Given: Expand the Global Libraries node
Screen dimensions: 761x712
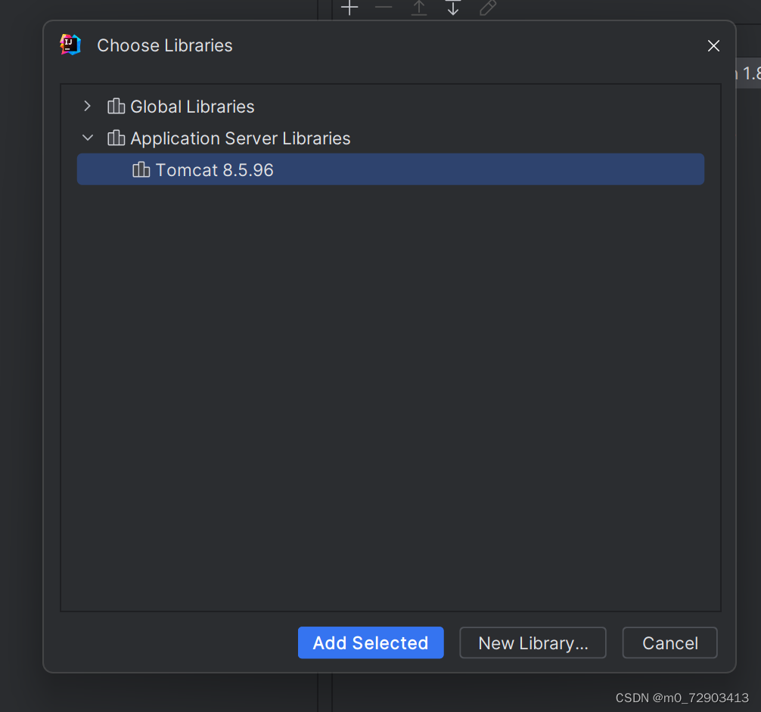Looking at the screenshot, I should (x=87, y=106).
